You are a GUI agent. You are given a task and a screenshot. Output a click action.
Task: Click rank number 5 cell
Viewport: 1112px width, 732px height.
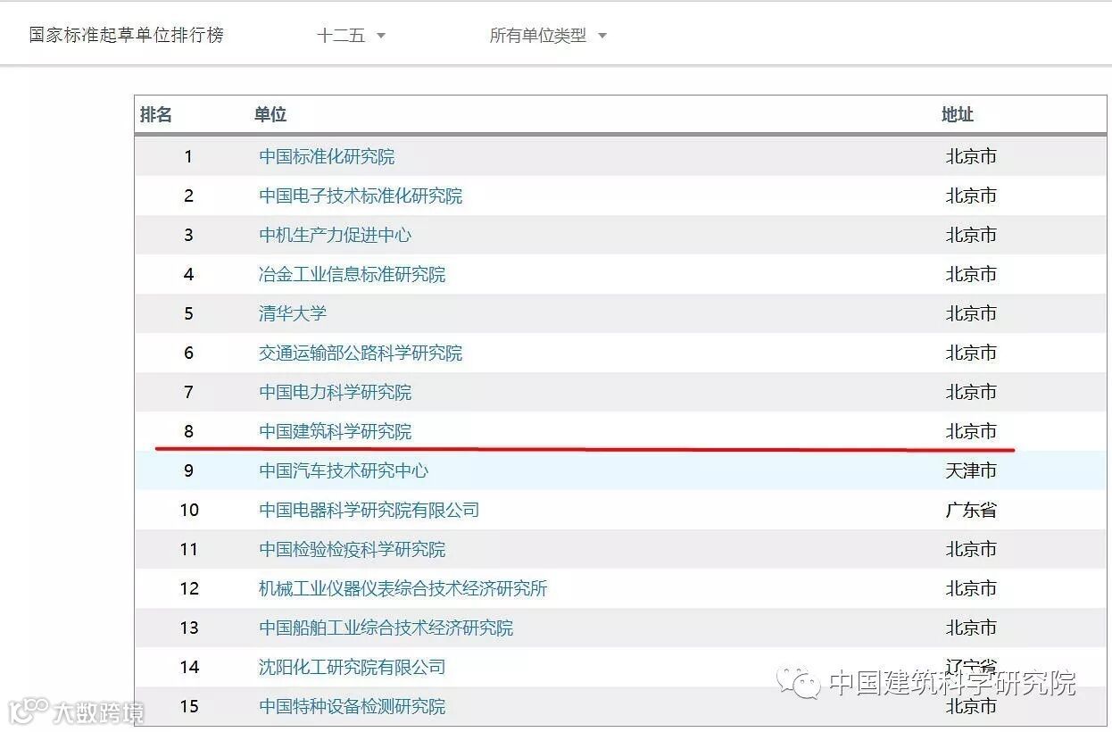pos(188,313)
